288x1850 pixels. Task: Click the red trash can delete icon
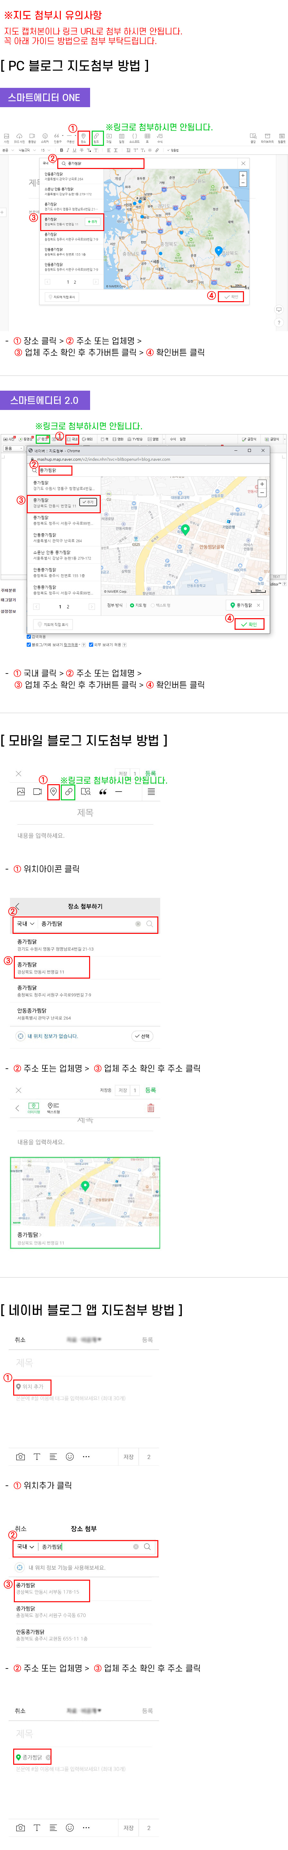[151, 1108]
